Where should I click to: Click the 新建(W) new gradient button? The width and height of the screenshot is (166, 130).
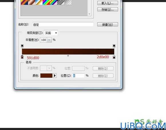(108, 24)
